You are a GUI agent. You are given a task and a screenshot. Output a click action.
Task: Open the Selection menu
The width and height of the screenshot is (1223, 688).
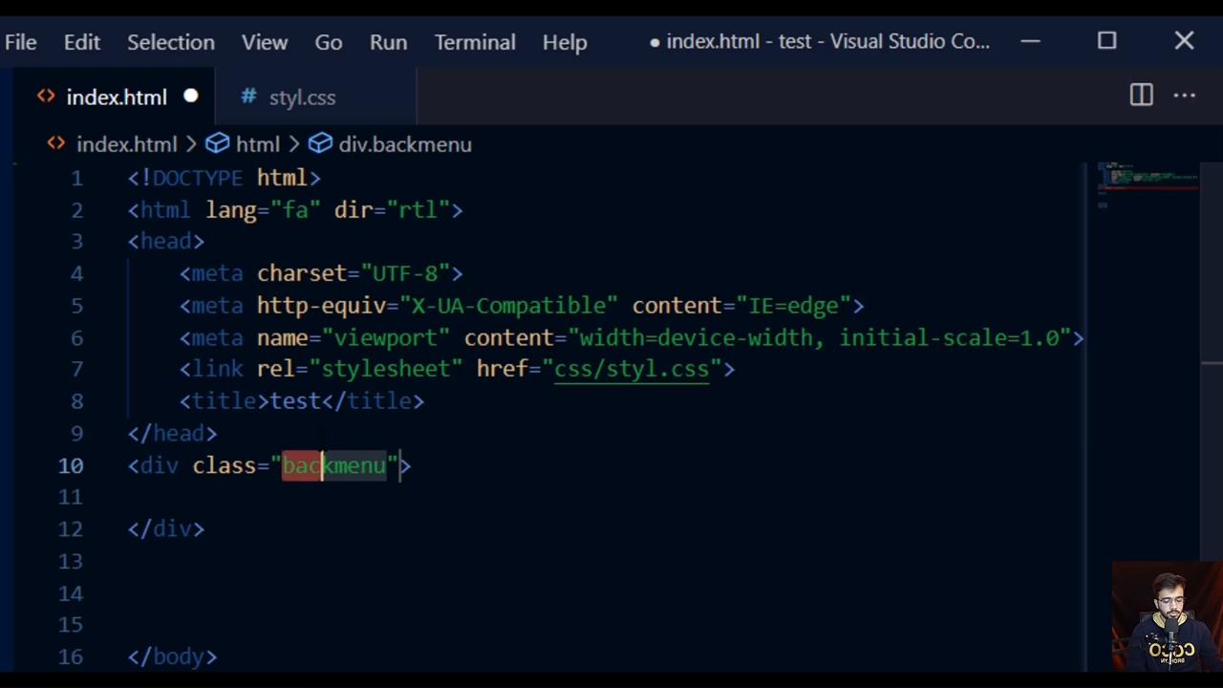tap(171, 42)
